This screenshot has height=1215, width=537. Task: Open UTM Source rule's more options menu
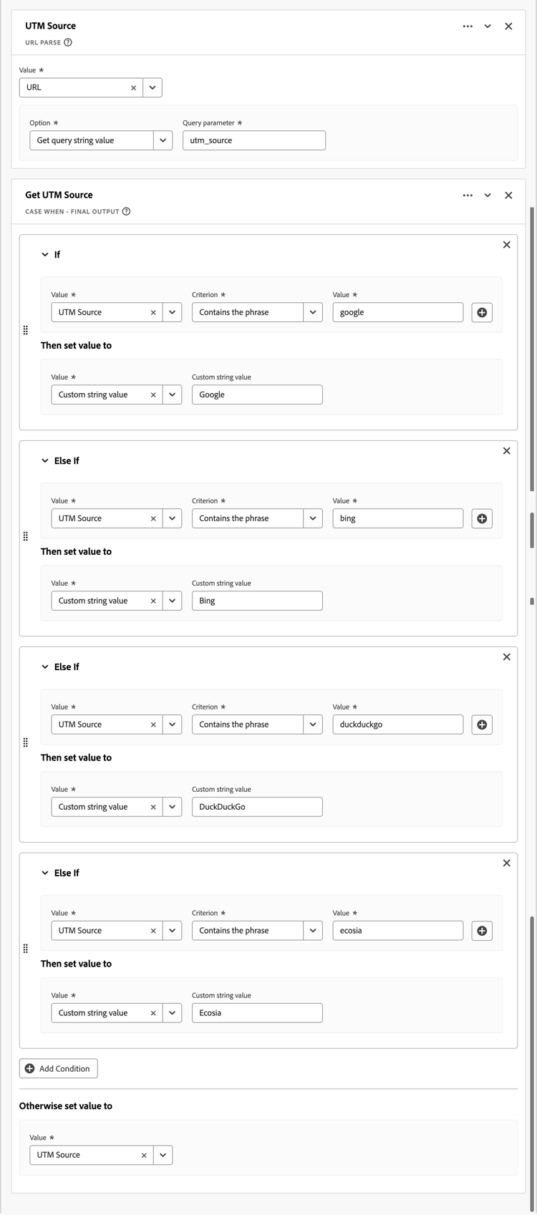pos(468,26)
